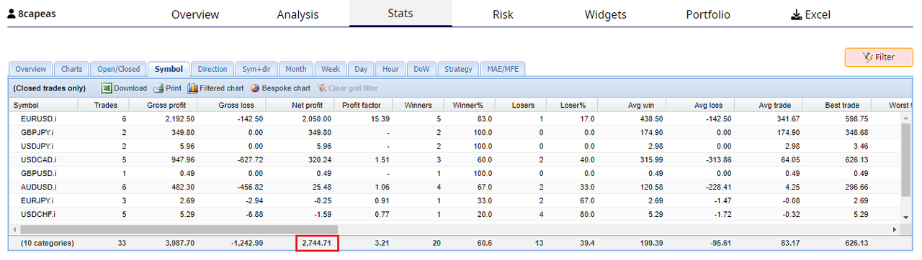
Task: Sort by the Avg loss column header
Action: point(699,106)
